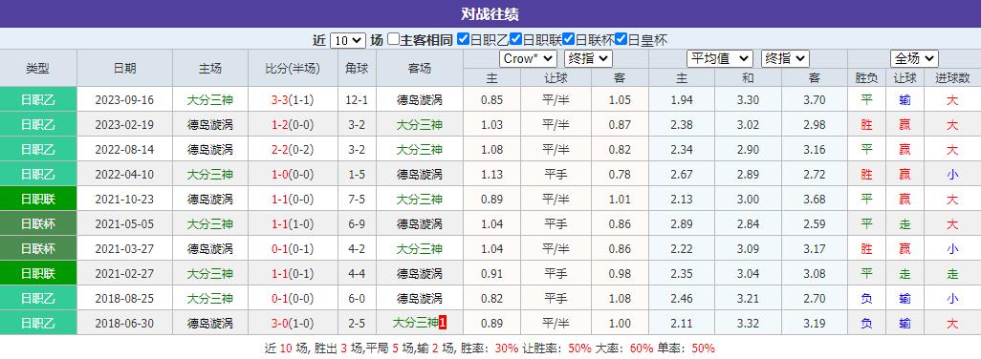Click the 3-3(1-1) score on 2023-09-16
This screenshot has width=981, height=359.
click(293, 100)
